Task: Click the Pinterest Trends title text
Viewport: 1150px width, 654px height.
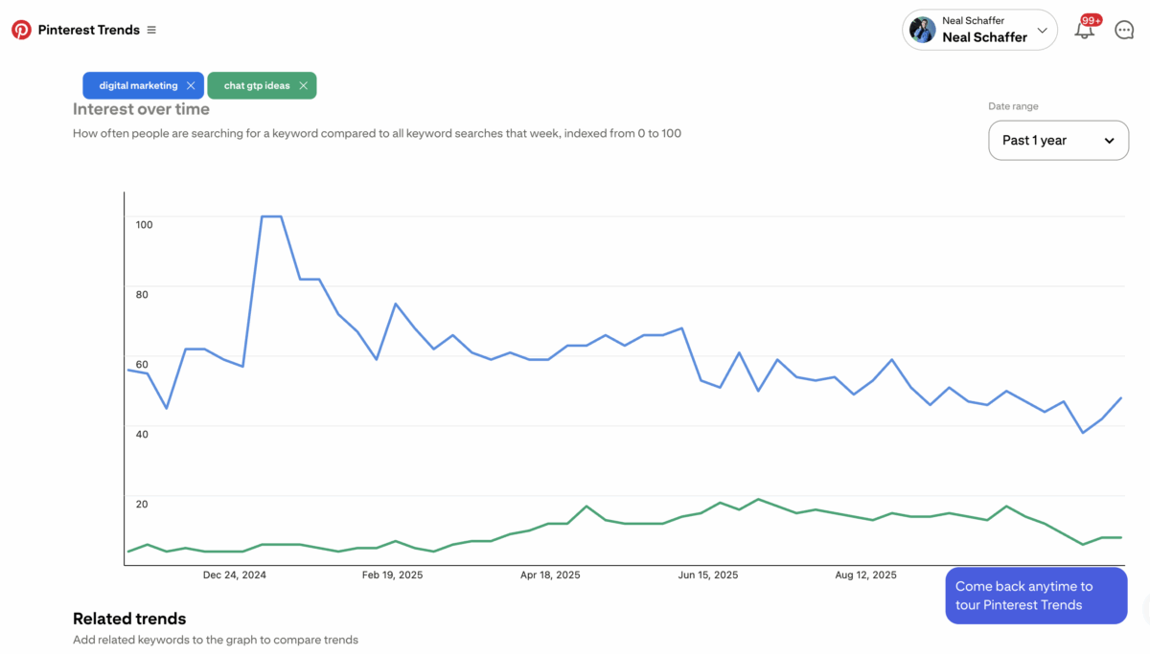Action: coord(88,30)
